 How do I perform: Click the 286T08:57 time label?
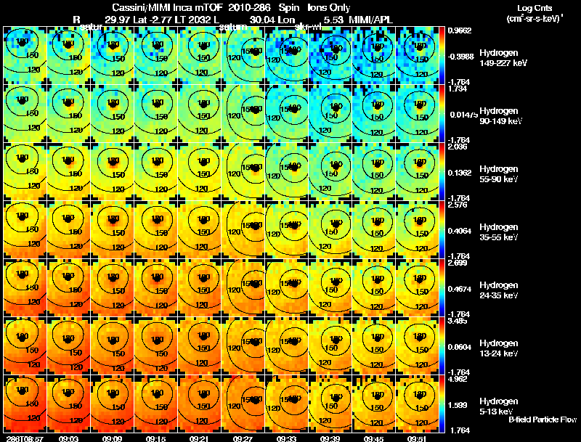click(x=25, y=438)
